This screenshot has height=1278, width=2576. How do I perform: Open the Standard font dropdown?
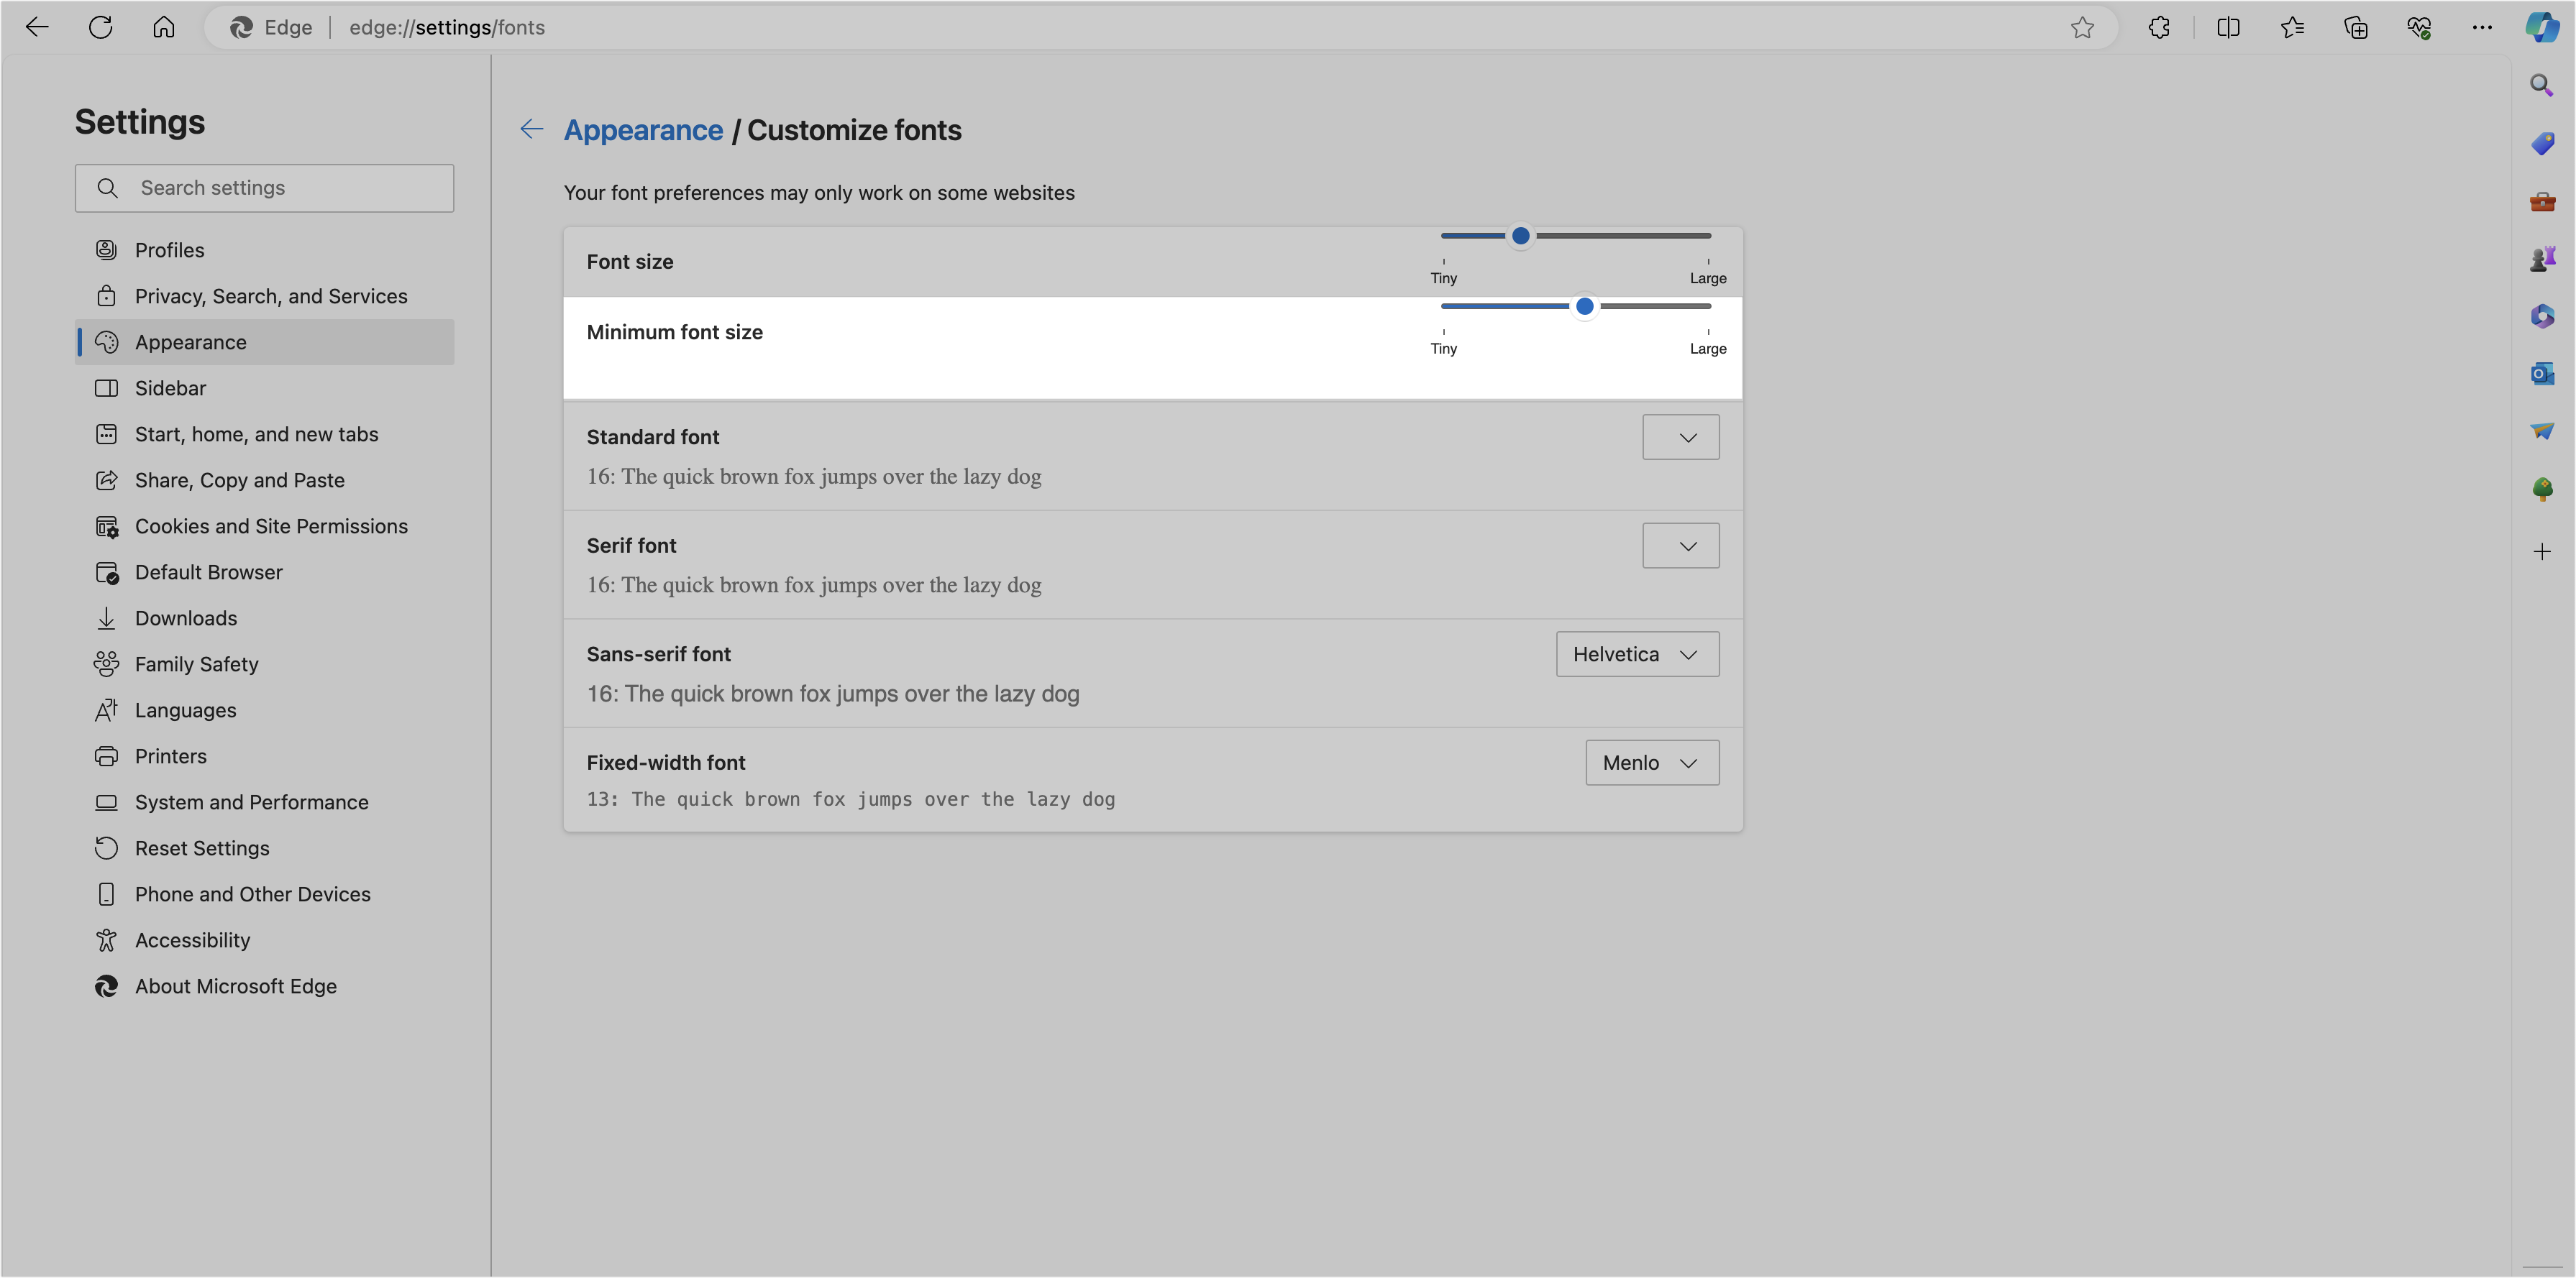(x=1680, y=436)
